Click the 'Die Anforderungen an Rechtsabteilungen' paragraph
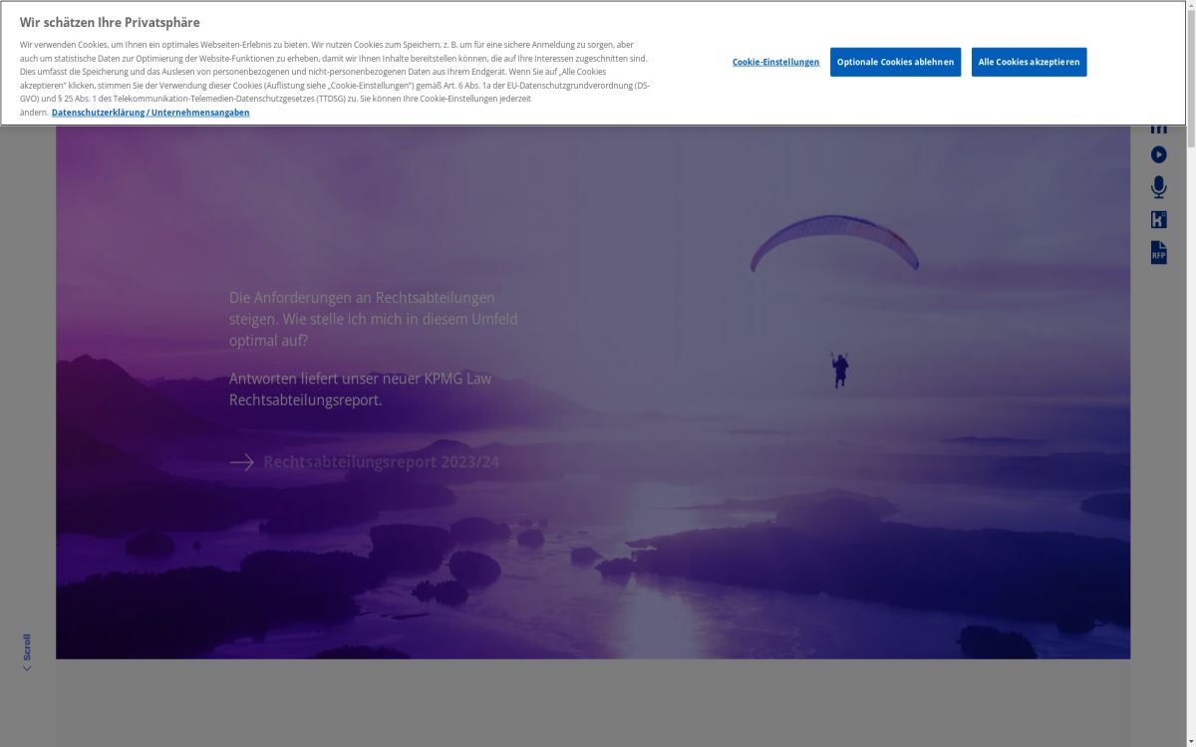 pyautogui.click(x=374, y=319)
